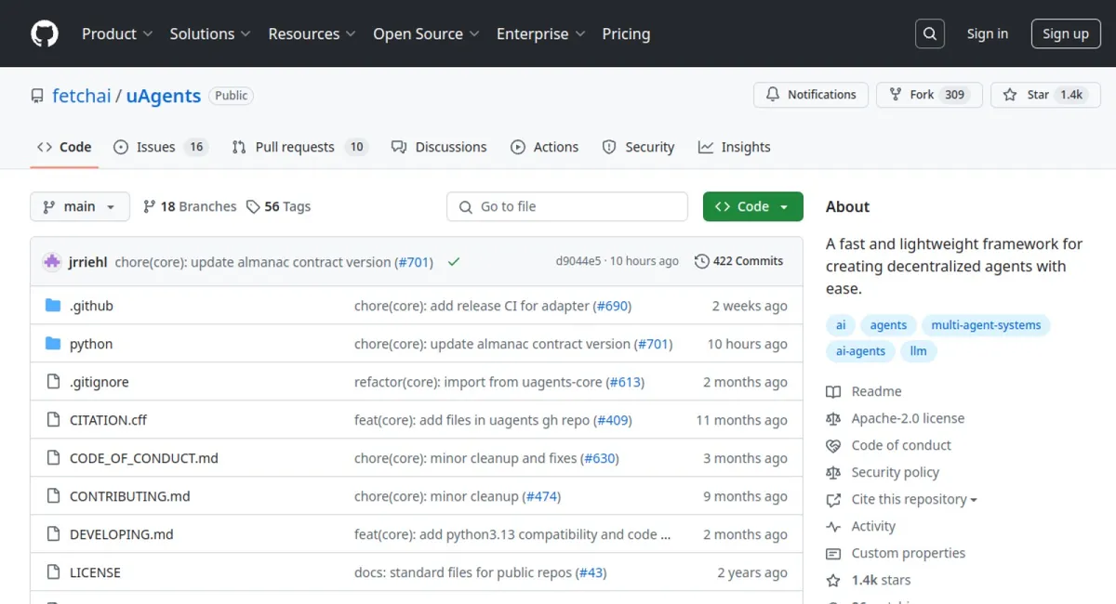Open the Discussions tab
The width and height of the screenshot is (1116, 604).
click(439, 147)
